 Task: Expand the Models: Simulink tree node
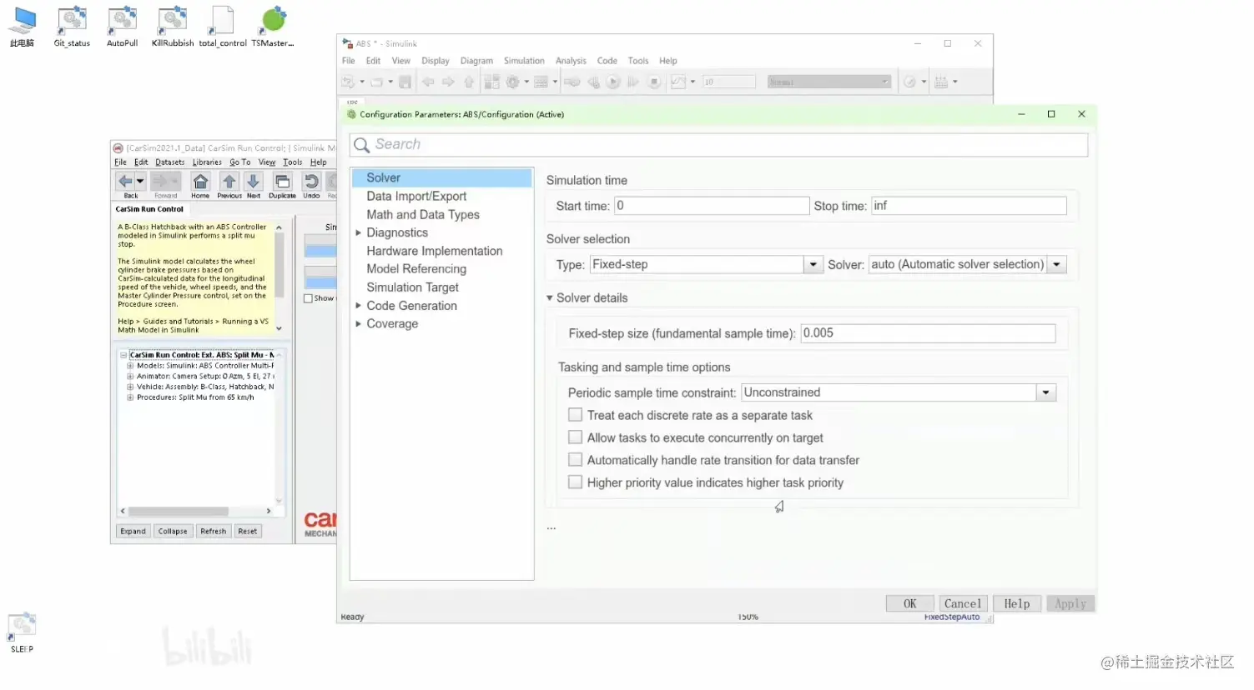(x=130, y=366)
